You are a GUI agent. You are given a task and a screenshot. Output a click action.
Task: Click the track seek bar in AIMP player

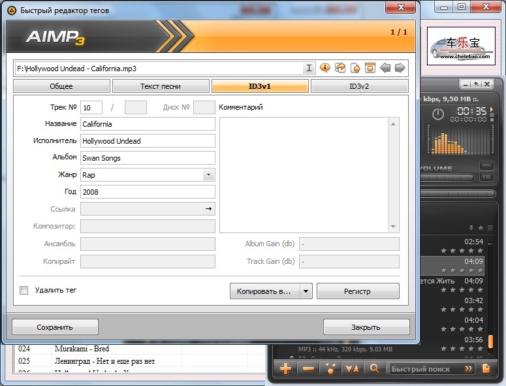458,193
